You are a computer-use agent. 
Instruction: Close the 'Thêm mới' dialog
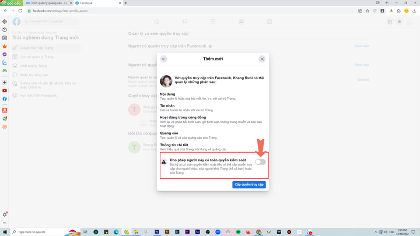262,59
